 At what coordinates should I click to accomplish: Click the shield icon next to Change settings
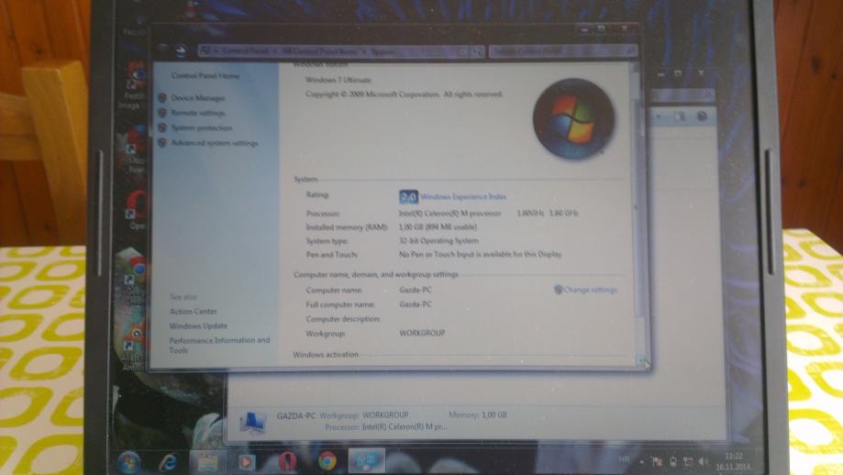[558, 290]
